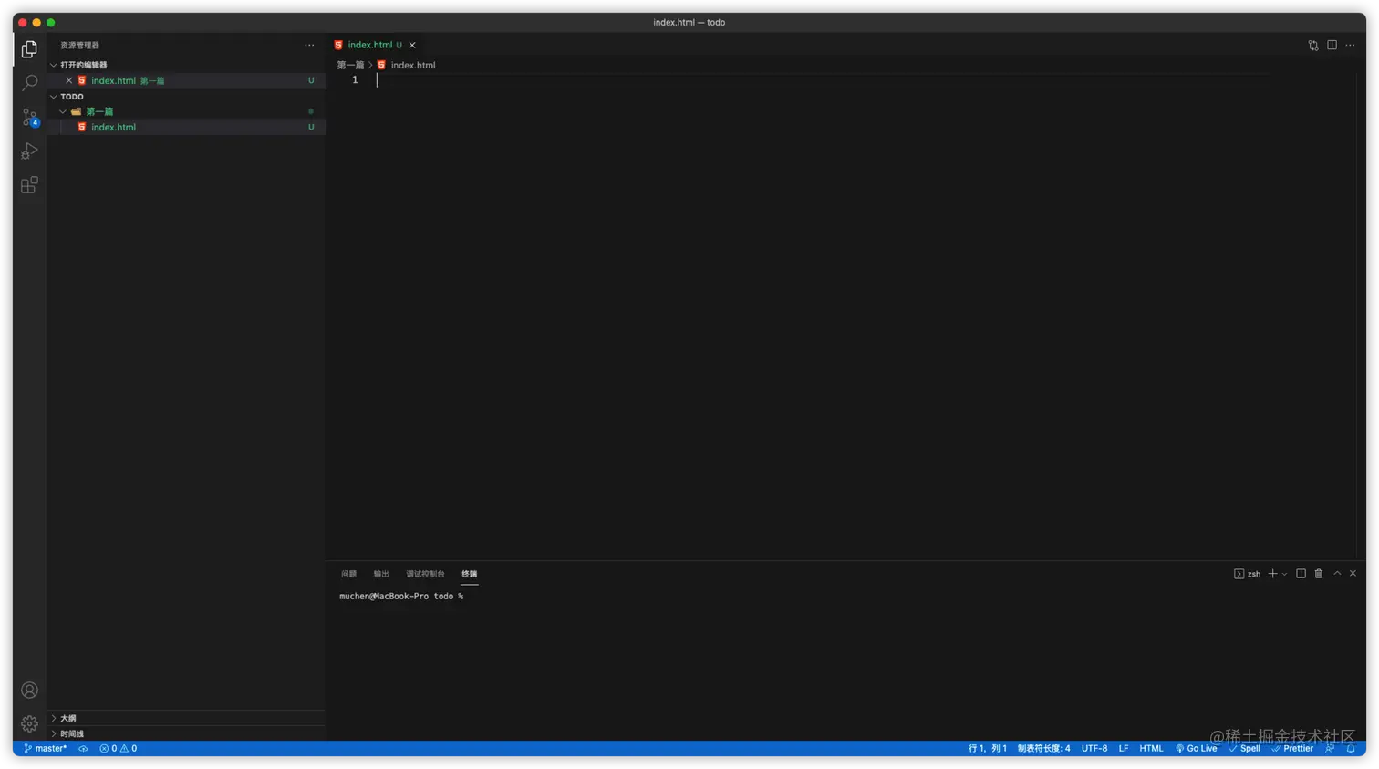The width and height of the screenshot is (1379, 769).
Task: Click the open changes icon above the editor
Action: pyautogui.click(x=1313, y=45)
